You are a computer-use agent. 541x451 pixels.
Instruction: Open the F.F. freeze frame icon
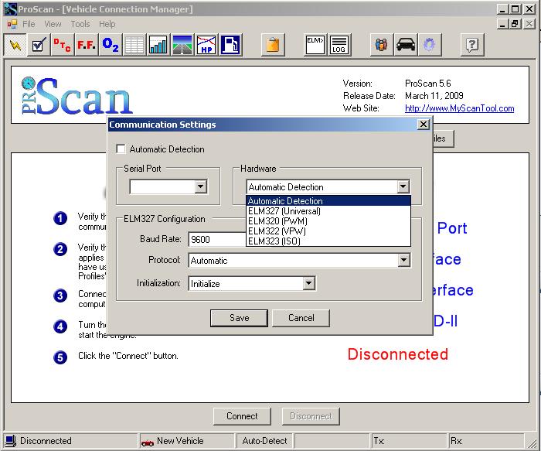[86, 45]
